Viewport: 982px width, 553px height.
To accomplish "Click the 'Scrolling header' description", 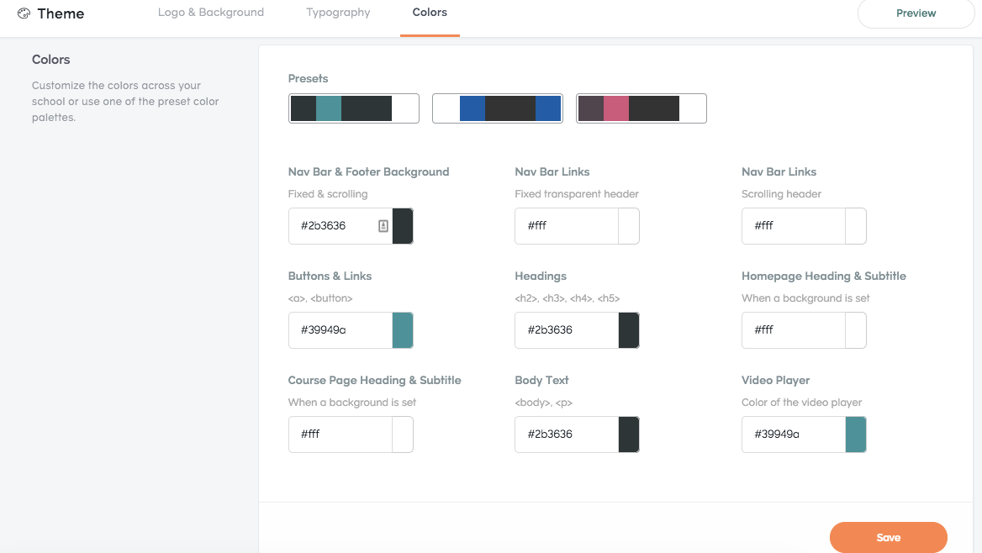I will point(781,194).
